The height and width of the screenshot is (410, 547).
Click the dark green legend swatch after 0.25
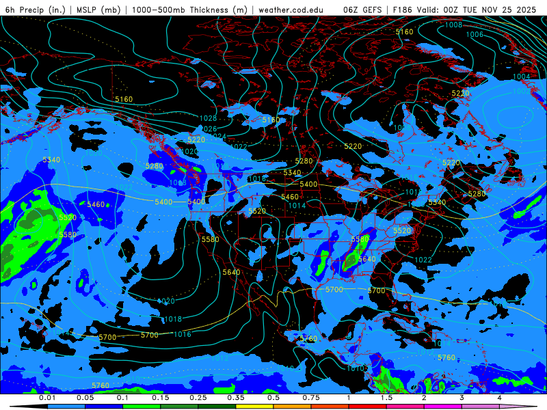point(217,407)
